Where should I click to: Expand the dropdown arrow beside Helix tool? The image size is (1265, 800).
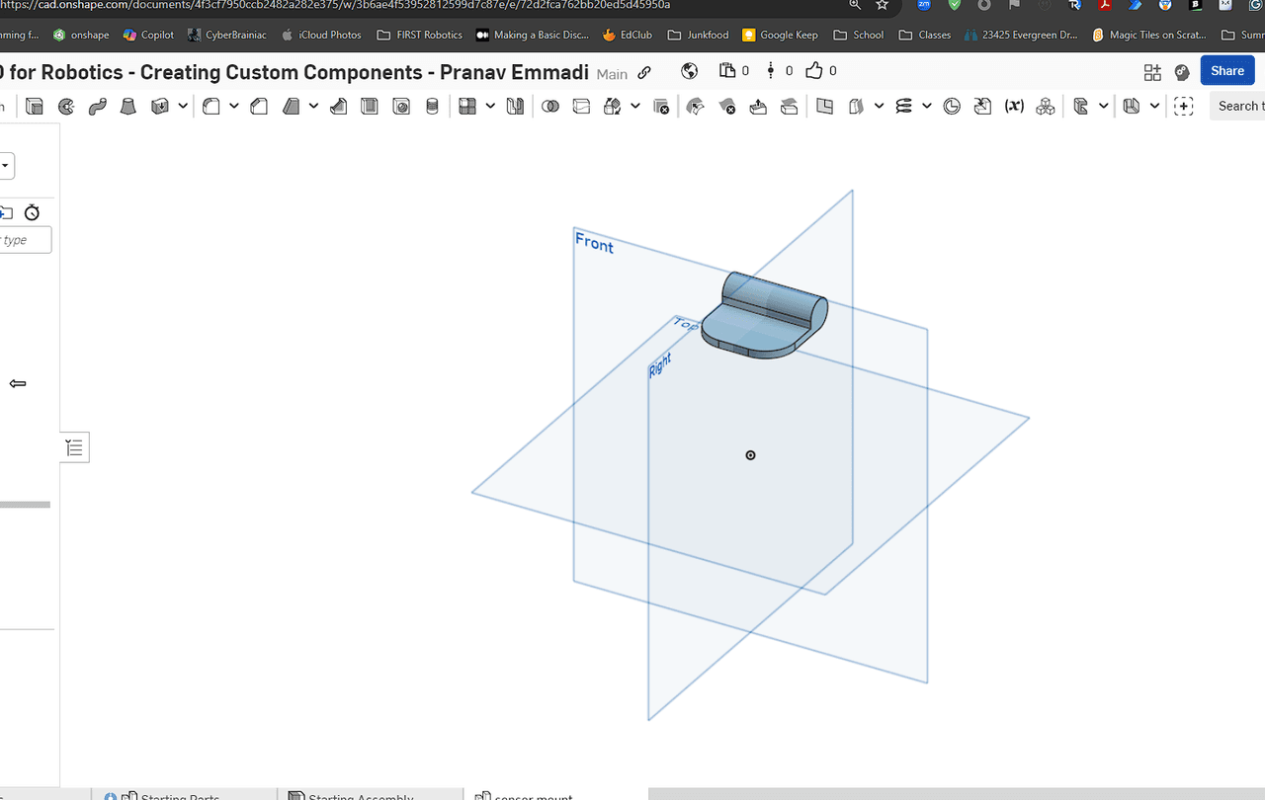[x=926, y=107]
